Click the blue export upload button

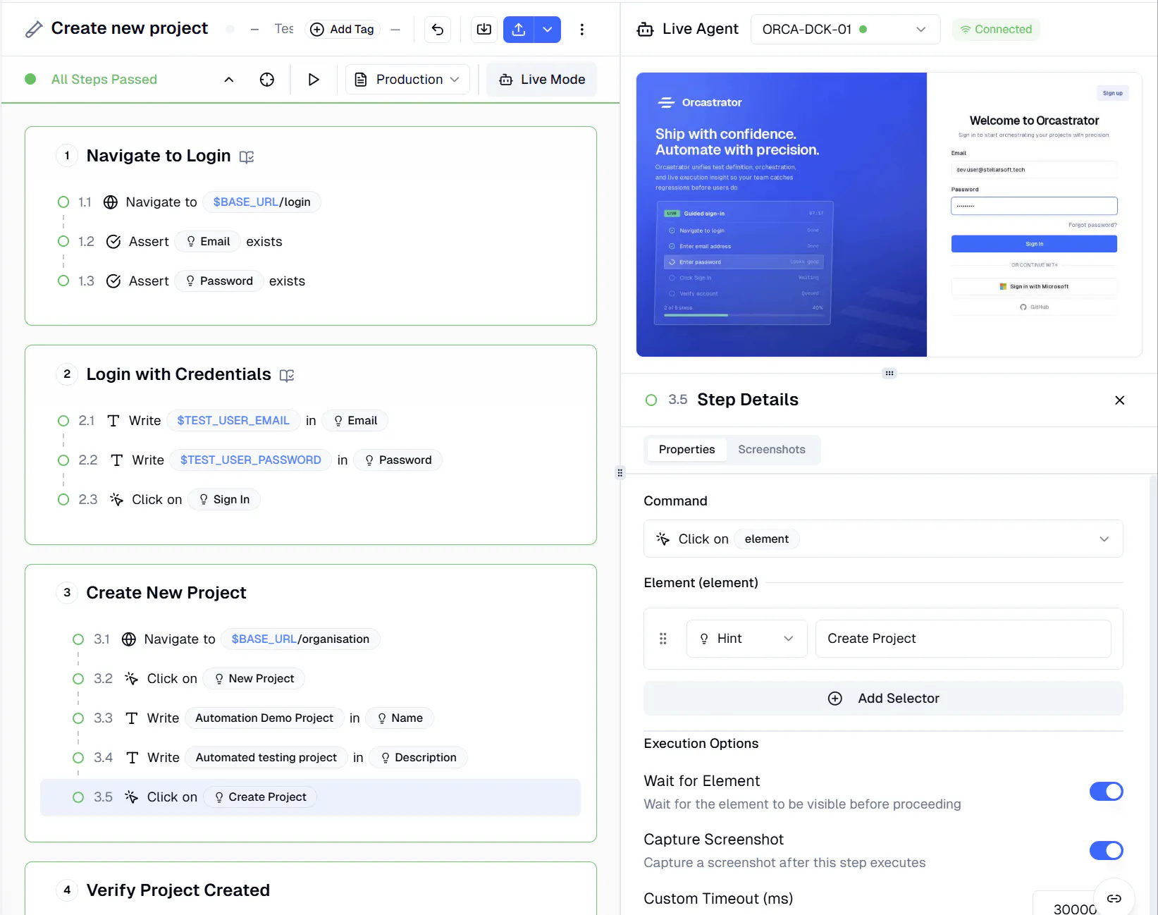519,30
